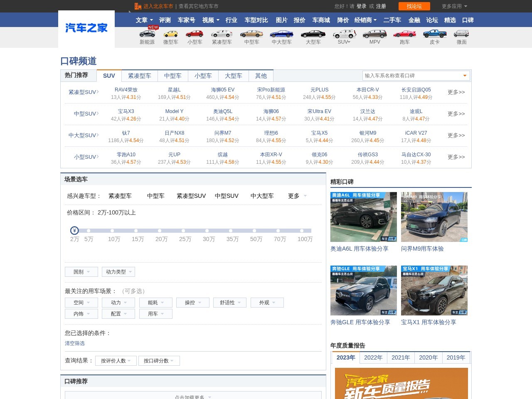532x399 pixels.
Task: Choose the 紧凑型车 car icon
Action: pyautogui.click(x=222, y=34)
